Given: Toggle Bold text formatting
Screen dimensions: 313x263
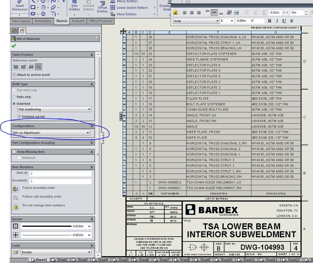Looking at the screenshot, I should click(270, 21).
